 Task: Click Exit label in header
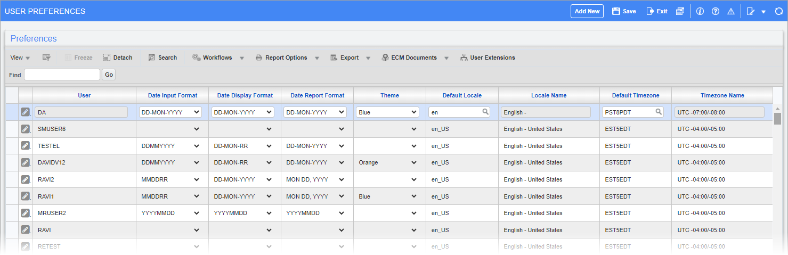(x=662, y=11)
